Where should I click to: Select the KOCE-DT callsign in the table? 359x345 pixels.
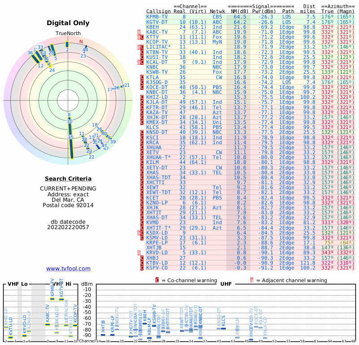[157, 87]
